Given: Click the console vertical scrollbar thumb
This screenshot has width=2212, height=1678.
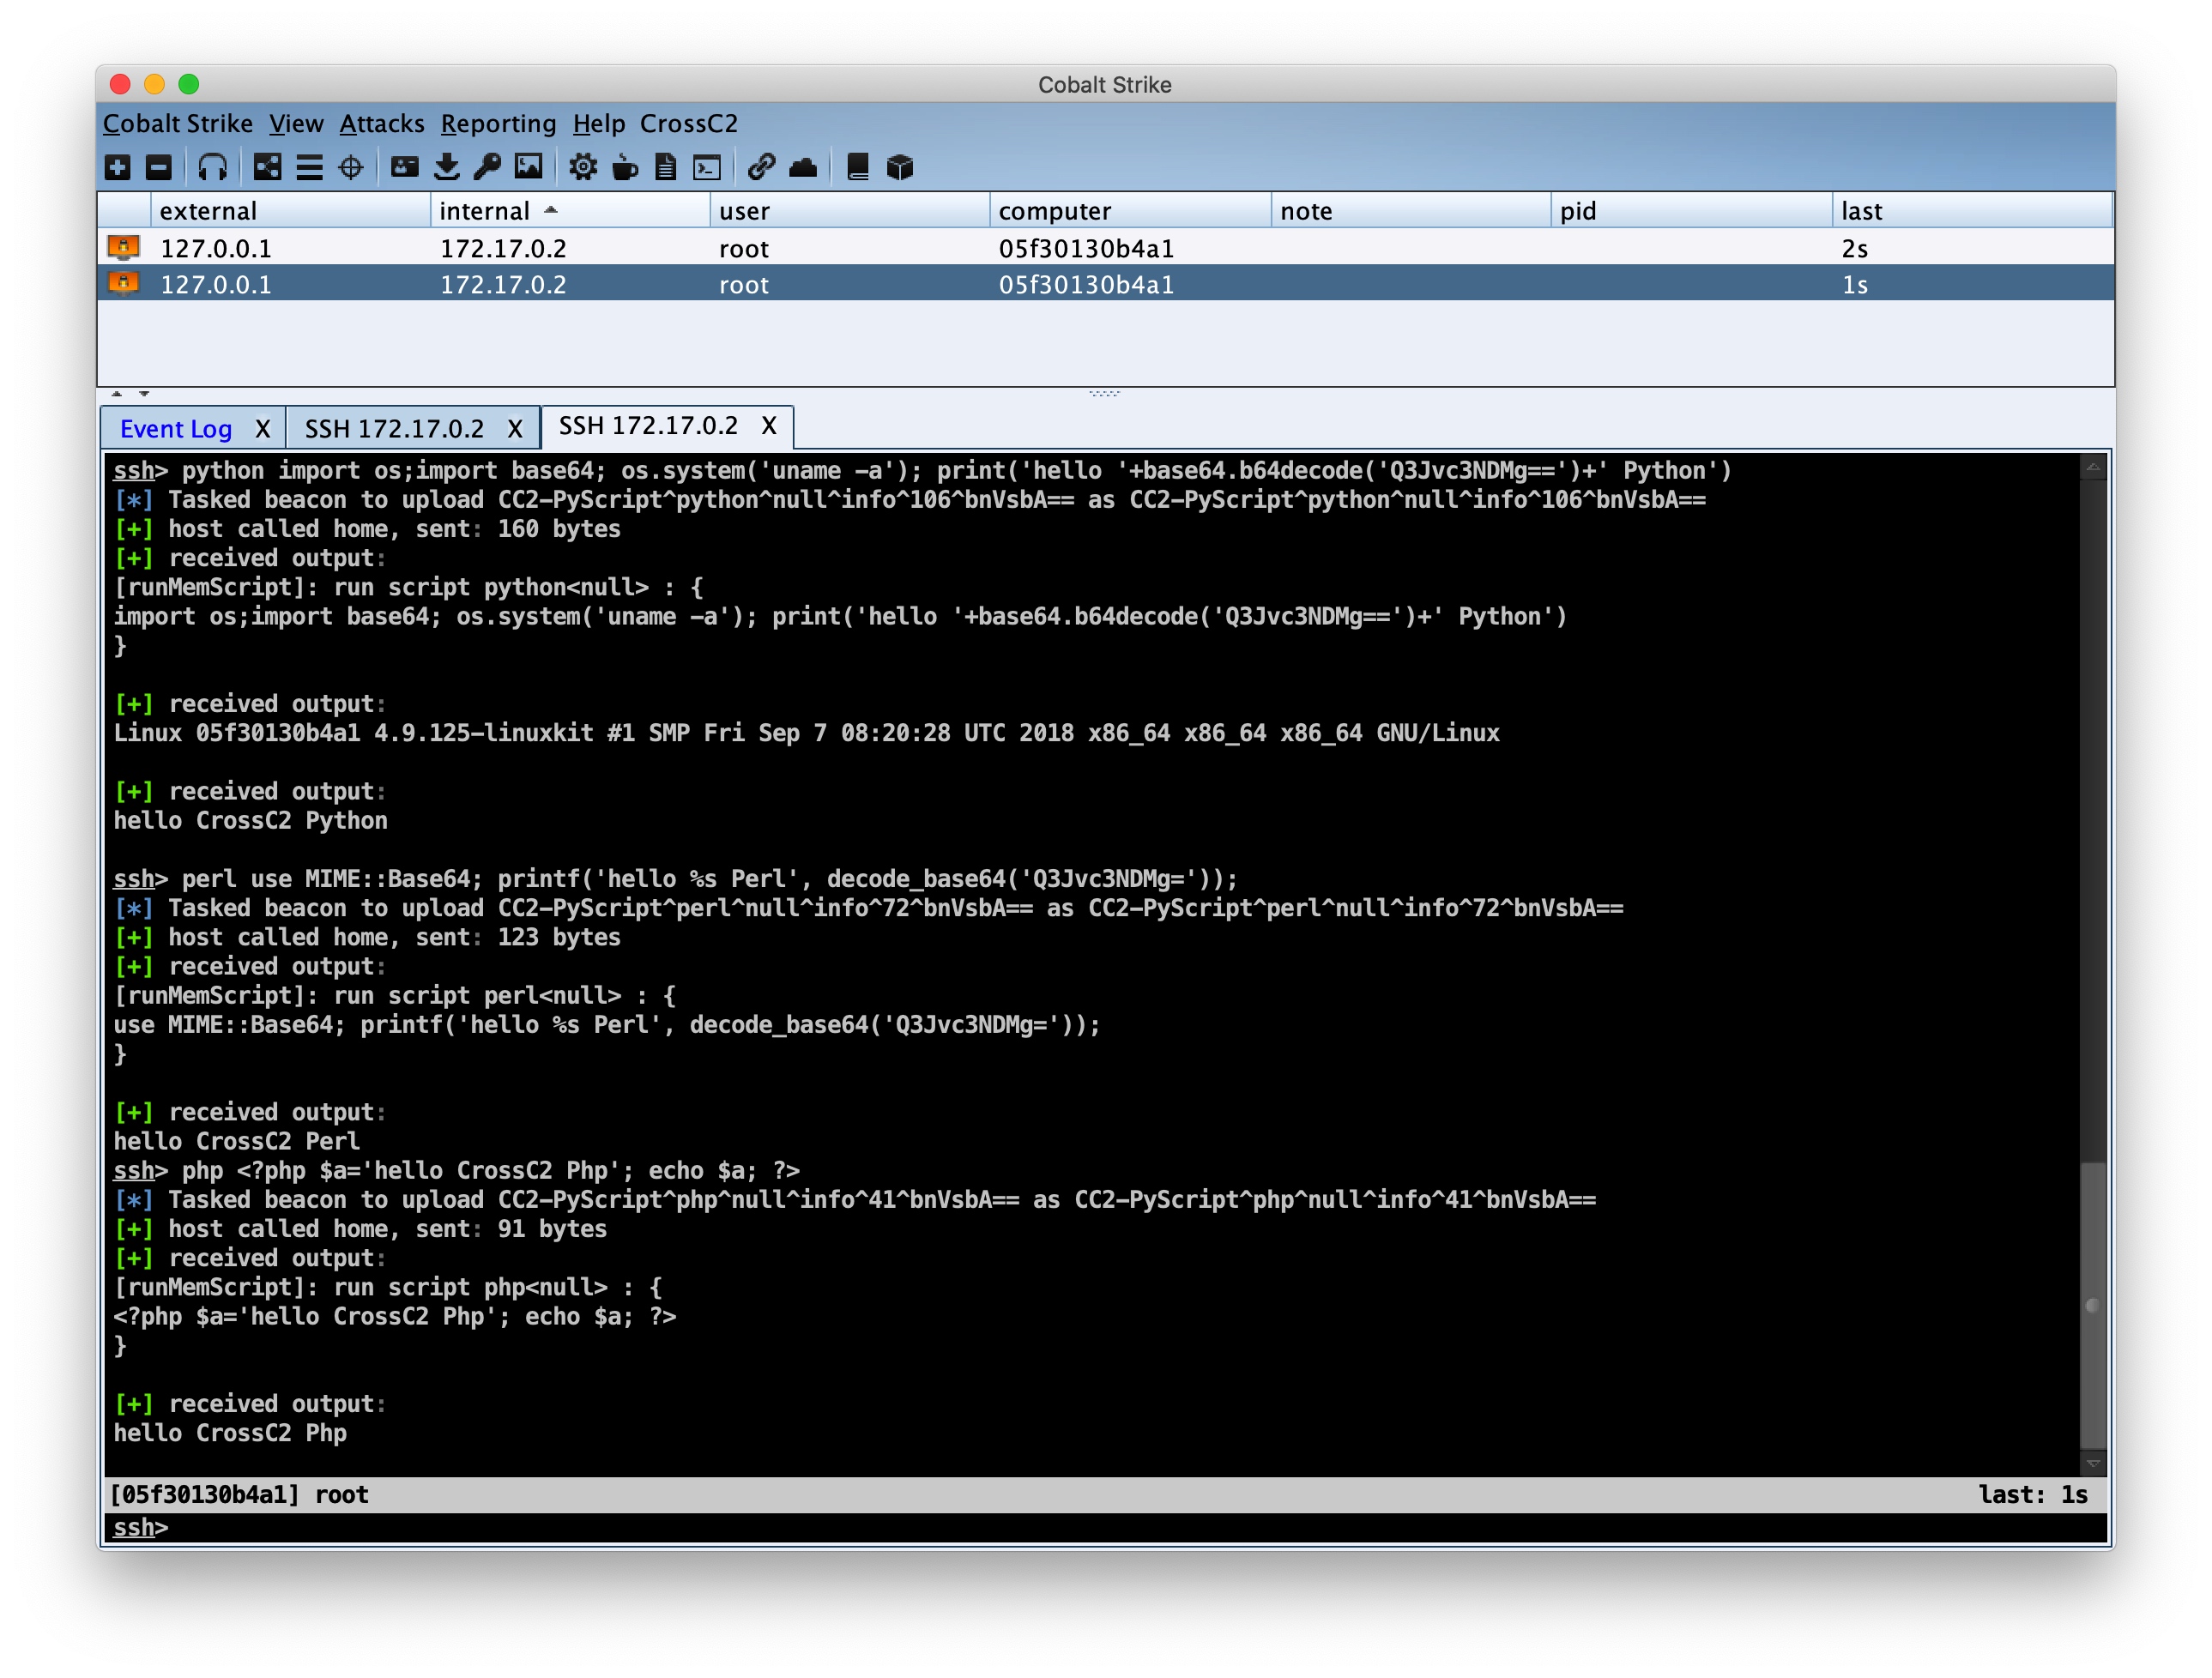Looking at the screenshot, I should click(2092, 1304).
